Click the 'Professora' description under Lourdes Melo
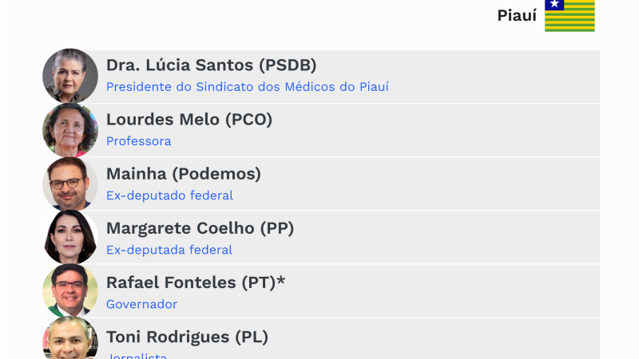The width and height of the screenshot is (639, 359). (x=138, y=141)
